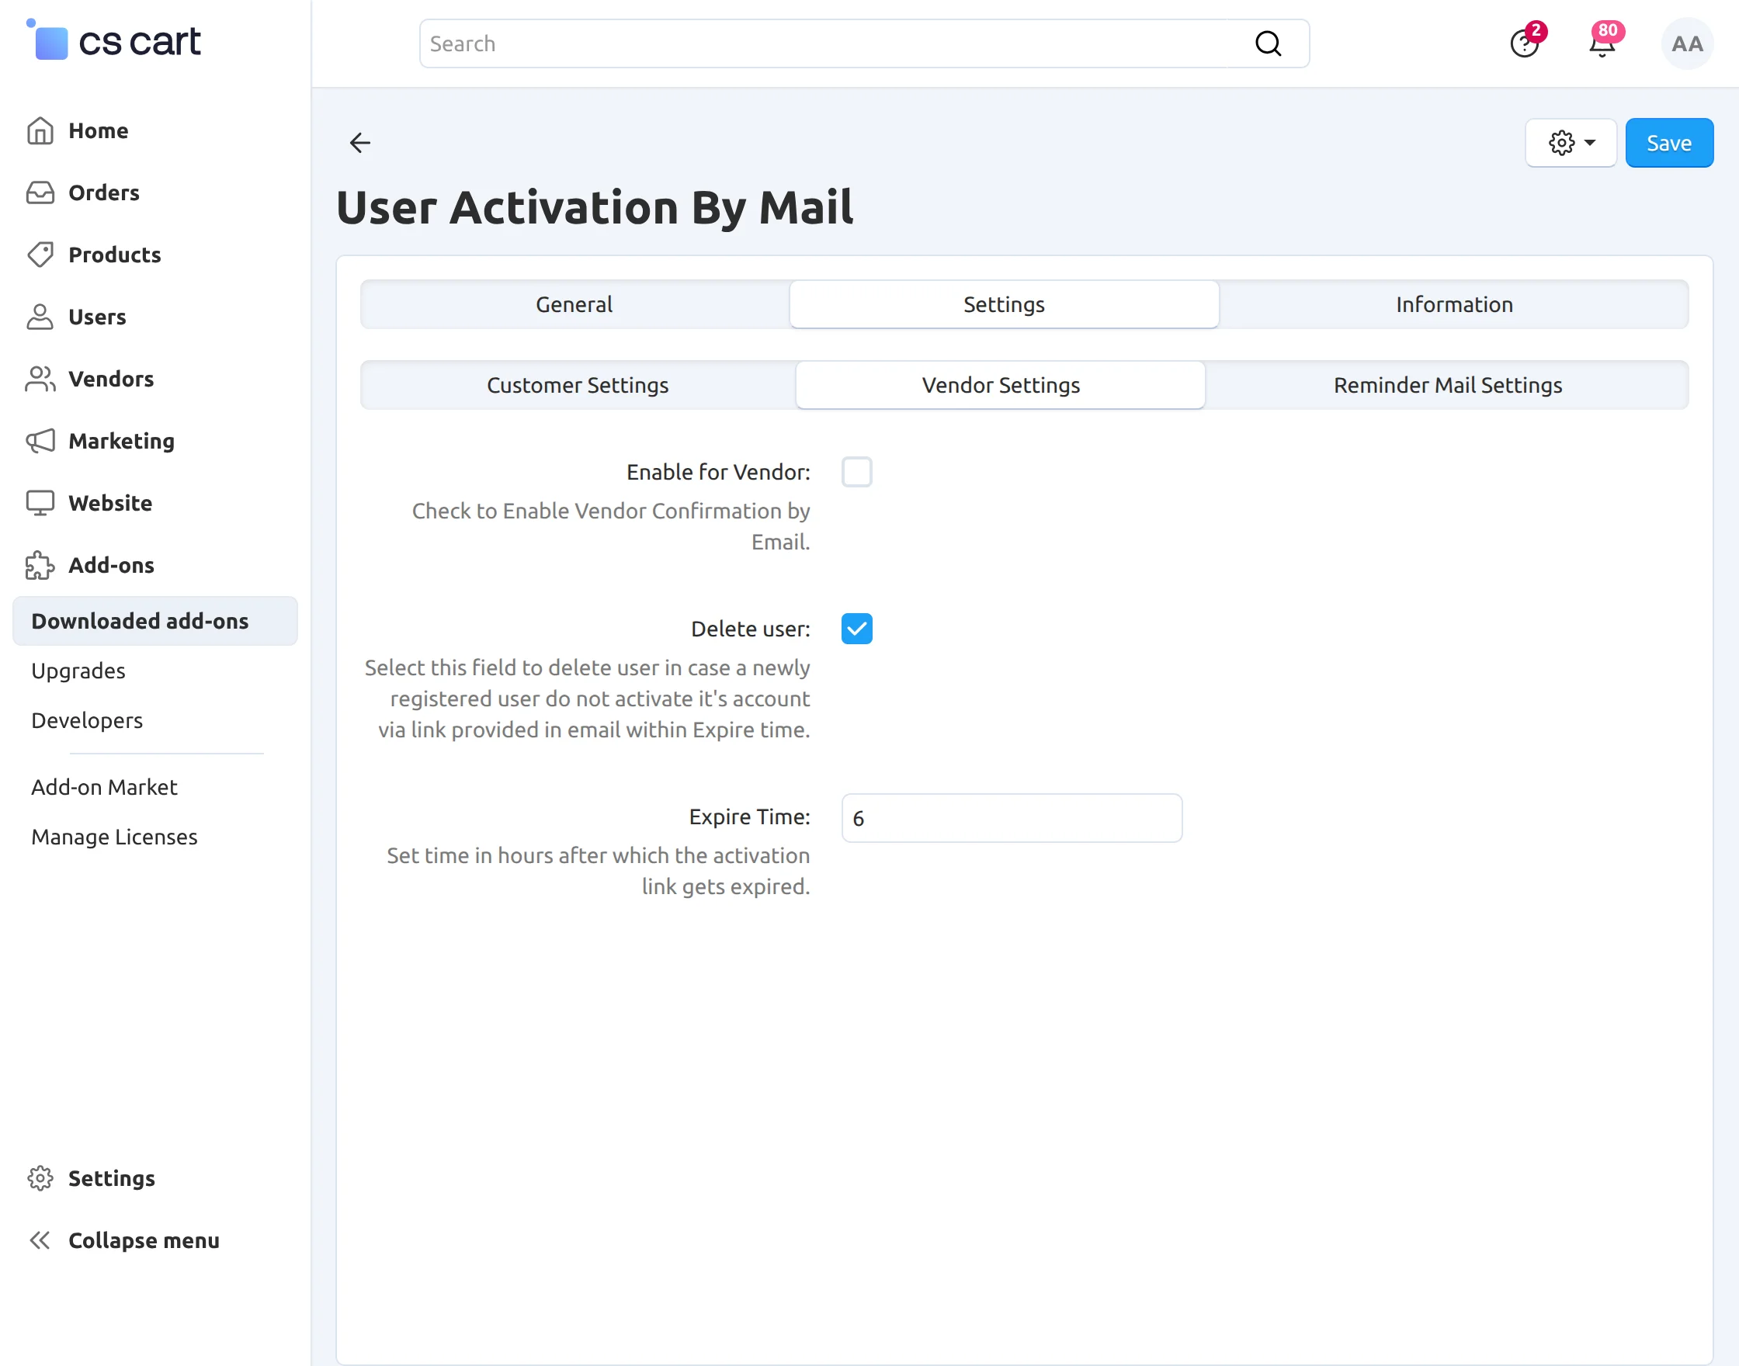1739x1366 pixels.
Task: Click the blue Save button
Action: pos(1669,142)
